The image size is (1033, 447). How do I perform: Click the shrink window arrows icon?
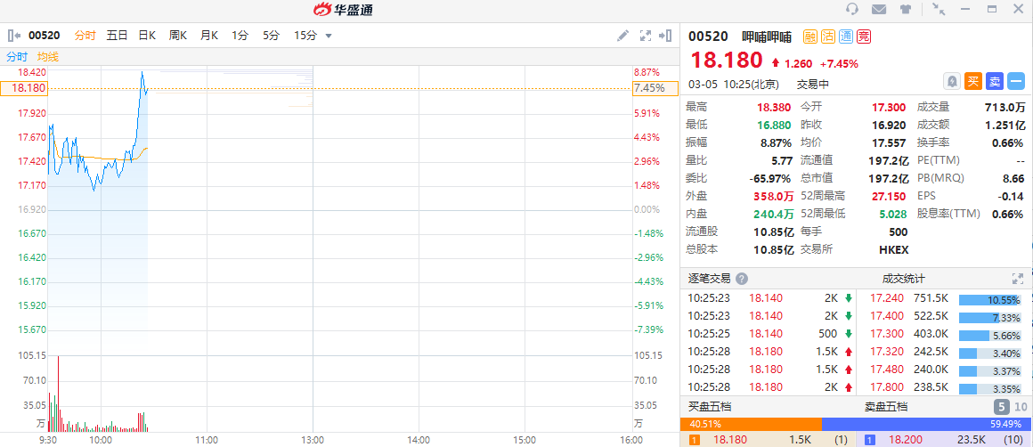(x=939, y=9)
